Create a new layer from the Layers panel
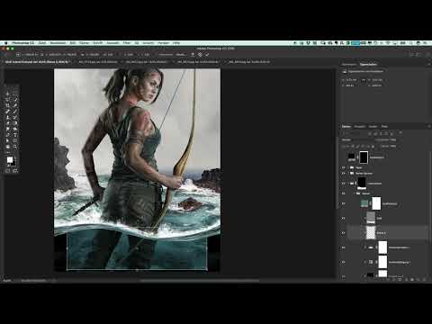Image resolution: width=432 pixels, height=324 pixels. coord(418,280)
